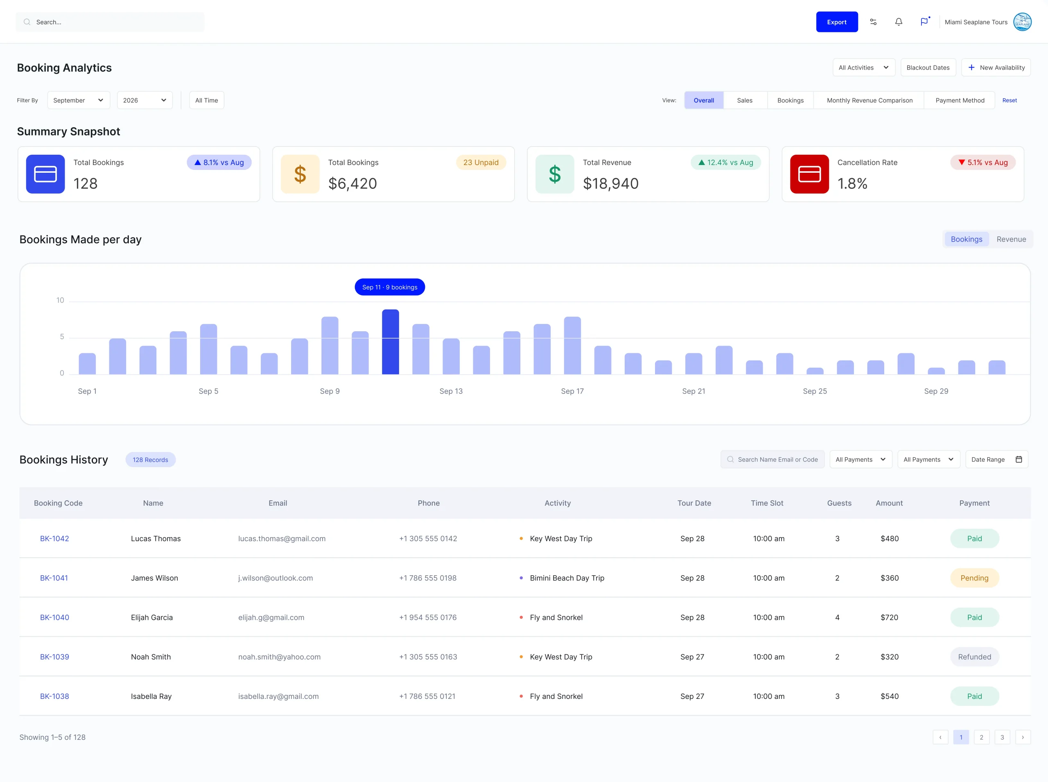Open the Date Range picker
This screenshot has width=1048, height=782.
[x=996, y=459]
